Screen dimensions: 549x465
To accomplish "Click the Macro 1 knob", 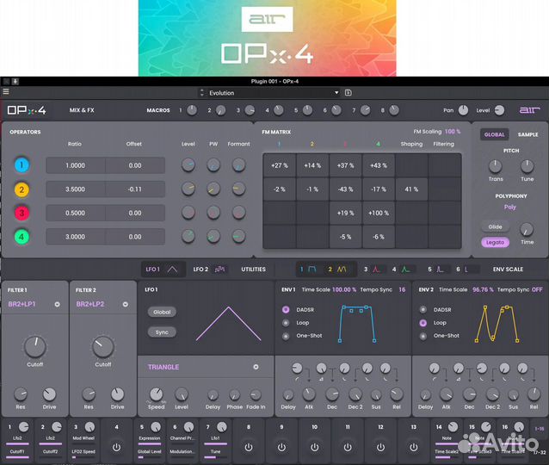I will [192, 110].
